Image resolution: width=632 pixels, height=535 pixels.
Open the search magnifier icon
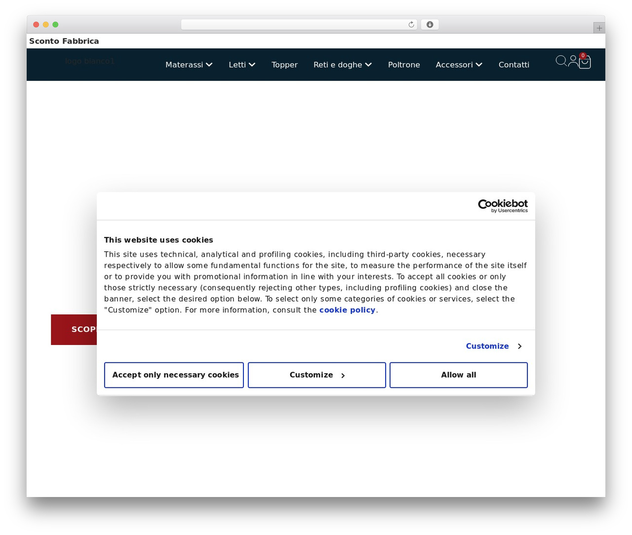pyautogui.click(x=561, y=61)
